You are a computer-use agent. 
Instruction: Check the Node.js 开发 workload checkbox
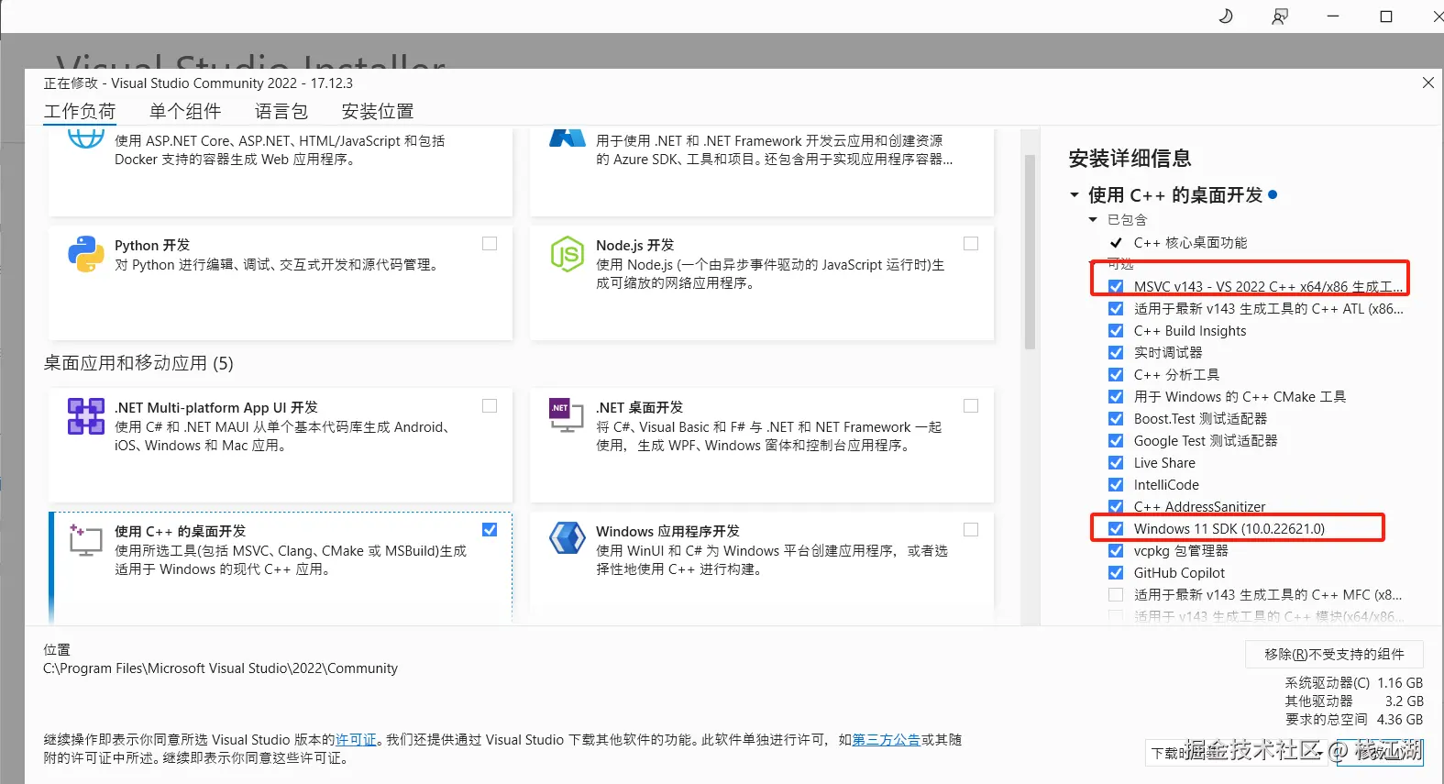pos(971,244)
